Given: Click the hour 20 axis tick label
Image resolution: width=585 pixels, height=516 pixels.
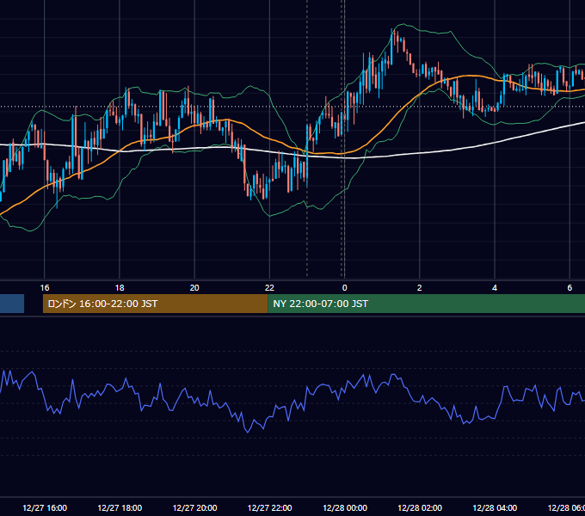Looking at the screenshot, I should pos(194,287).
